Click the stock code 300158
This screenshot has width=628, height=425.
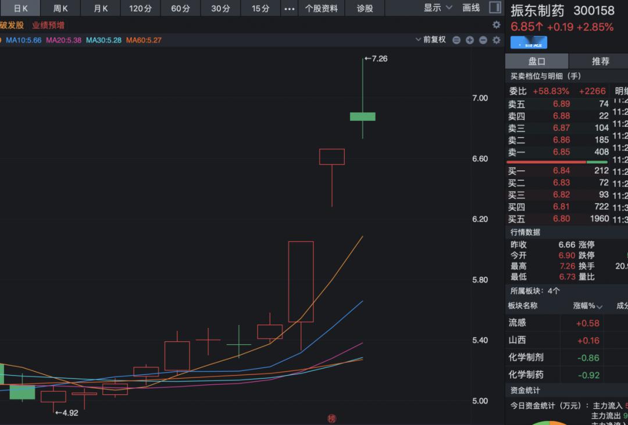(x=594, y=11)
